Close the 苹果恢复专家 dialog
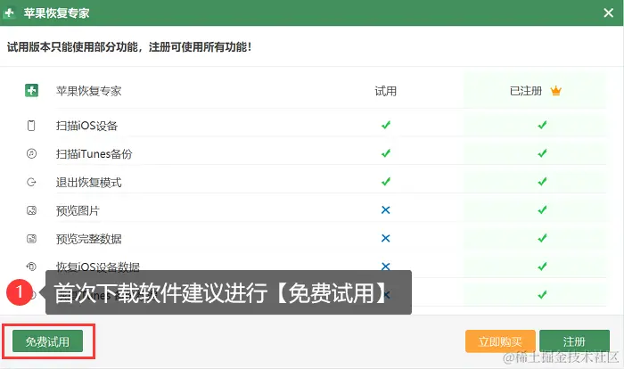Viewport: 624px width, 369px height. [x=608, y=13]
